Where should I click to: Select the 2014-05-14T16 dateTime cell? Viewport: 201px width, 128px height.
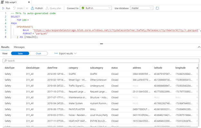(56, 74)
